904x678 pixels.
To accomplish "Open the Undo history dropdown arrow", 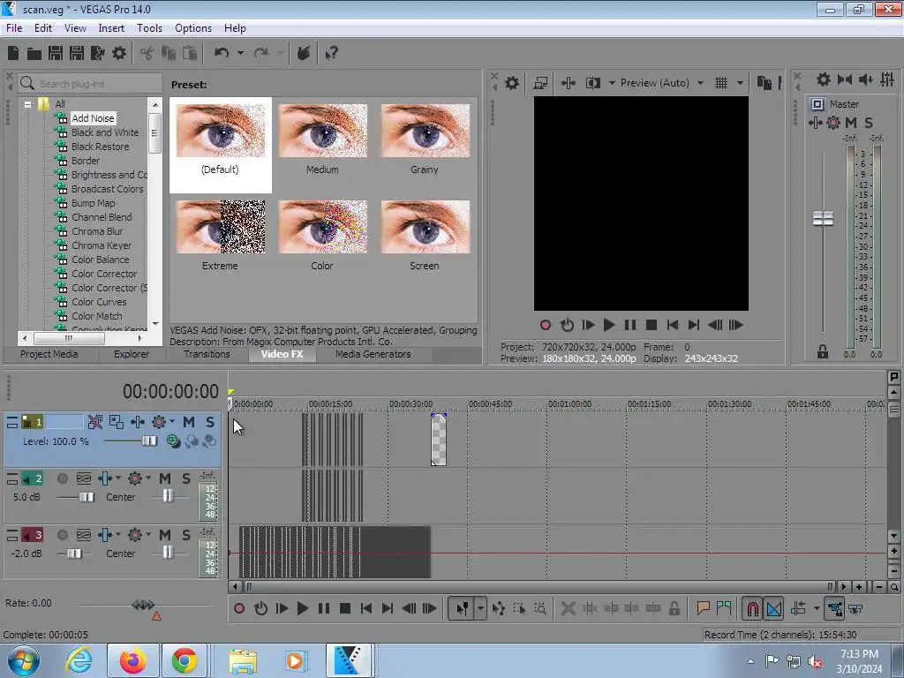I will (240, 53).
